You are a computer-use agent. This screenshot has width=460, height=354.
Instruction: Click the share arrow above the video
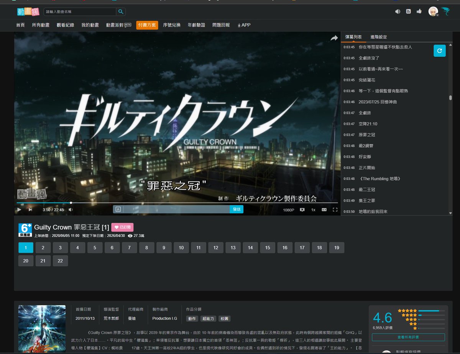coord(334,38)
